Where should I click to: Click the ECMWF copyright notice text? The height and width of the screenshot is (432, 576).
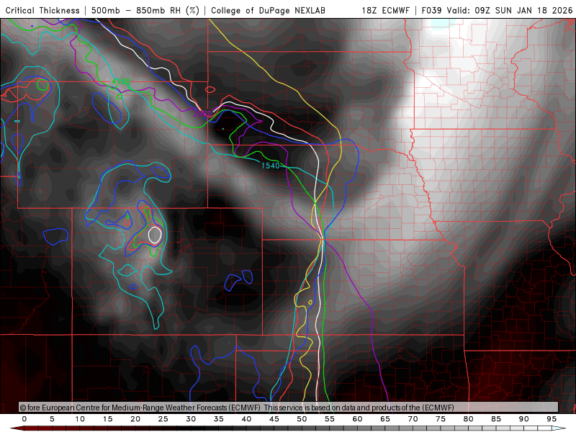(237, 408)
